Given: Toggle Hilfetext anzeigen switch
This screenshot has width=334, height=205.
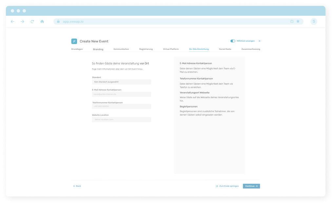Looking at the screenshot, I should click(233, 41).
